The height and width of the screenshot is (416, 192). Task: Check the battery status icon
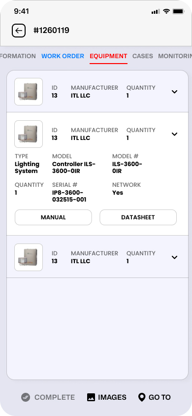point(179,11)
